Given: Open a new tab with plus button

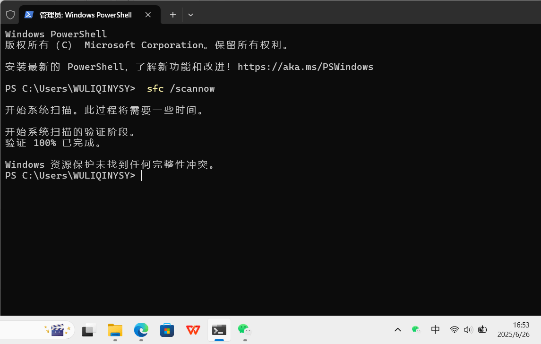Looking at the screenshot, I should (173, 15).
